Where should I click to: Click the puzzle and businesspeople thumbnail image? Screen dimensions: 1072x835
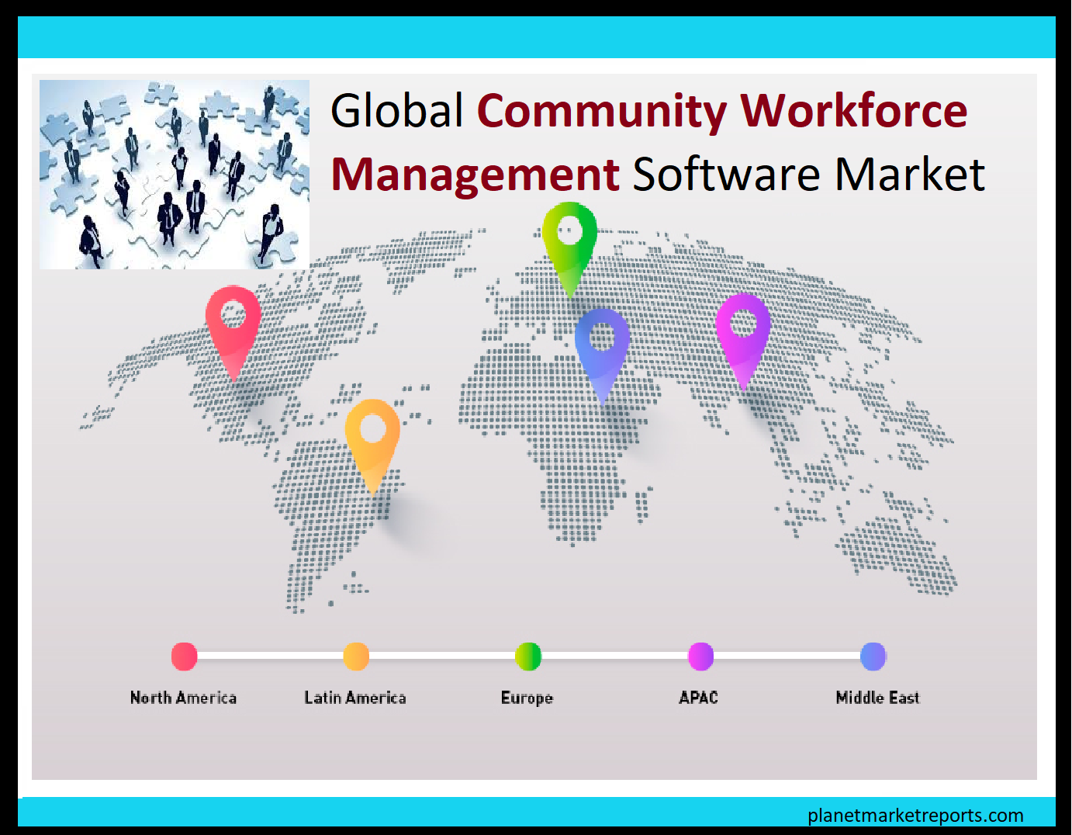click(175, 175)
